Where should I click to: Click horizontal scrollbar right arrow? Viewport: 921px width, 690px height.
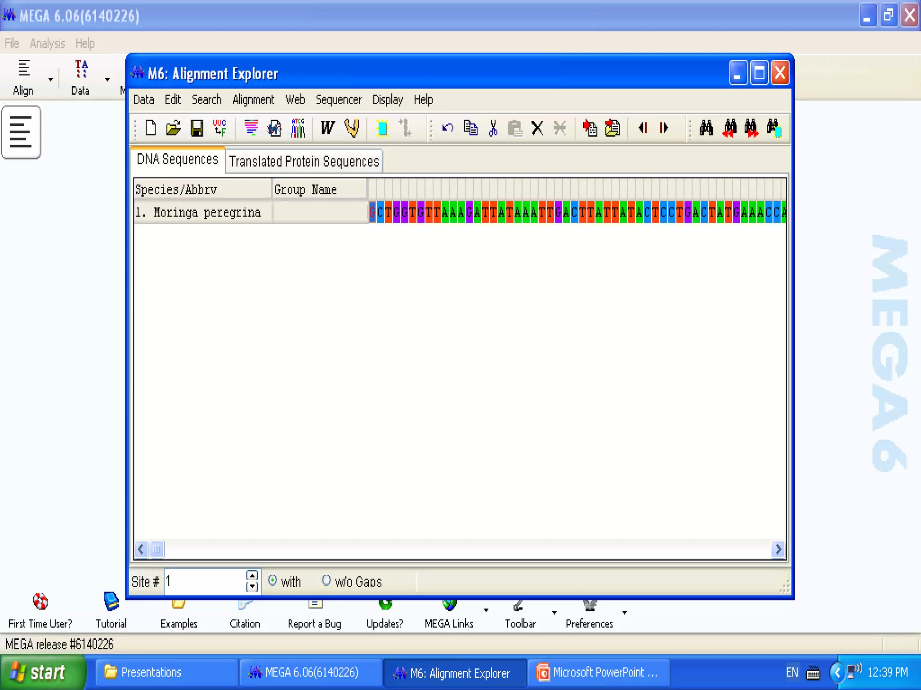point(778,549)
